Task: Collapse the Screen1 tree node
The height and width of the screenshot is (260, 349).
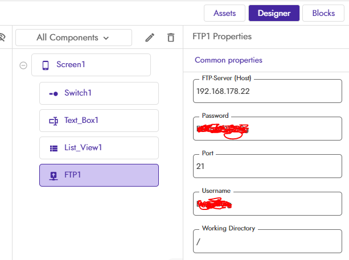Action: point(23,65)
